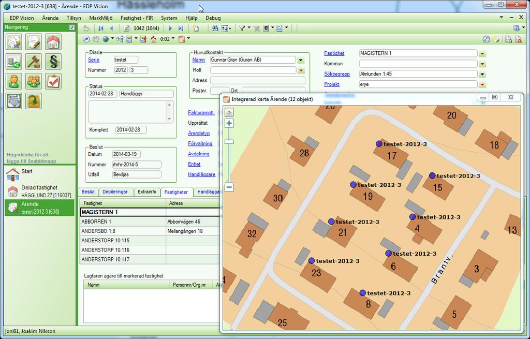The image size is (530, 339).
Task: Go to the next record
Action: (x=170, y=28)
